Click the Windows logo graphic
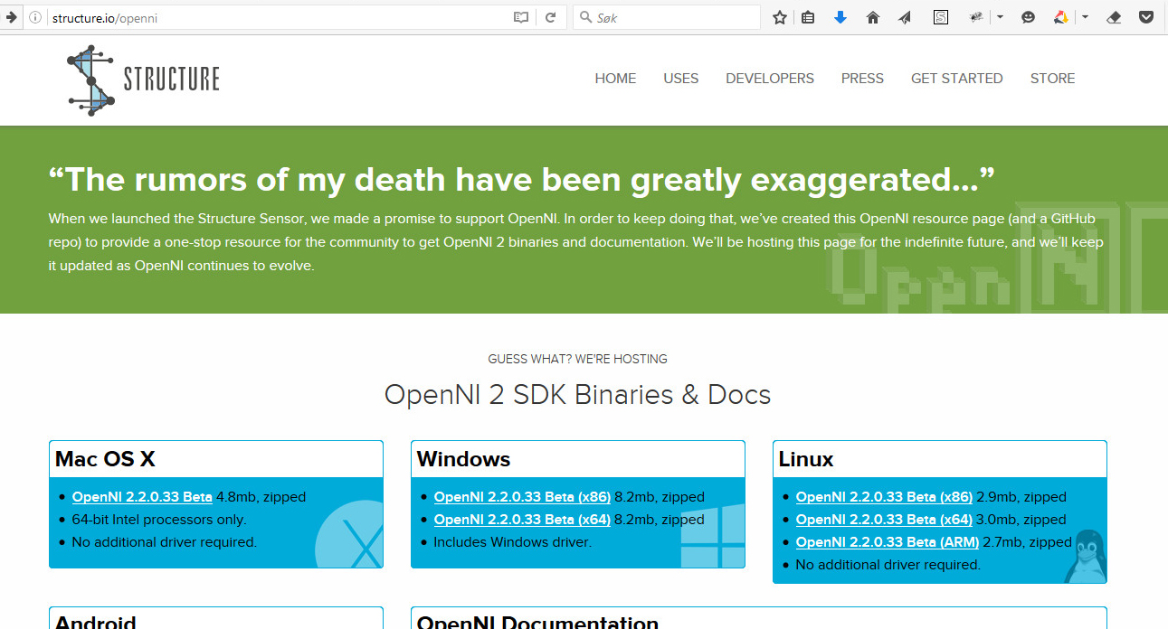The image size is (1168, 629). coord(713,535)
